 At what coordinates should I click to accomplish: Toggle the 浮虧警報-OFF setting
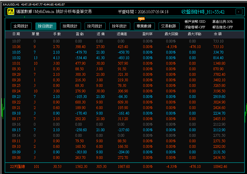tap(195, 27)
